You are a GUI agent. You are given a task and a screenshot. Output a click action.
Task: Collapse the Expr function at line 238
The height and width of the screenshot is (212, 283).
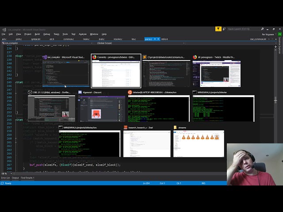16,56
